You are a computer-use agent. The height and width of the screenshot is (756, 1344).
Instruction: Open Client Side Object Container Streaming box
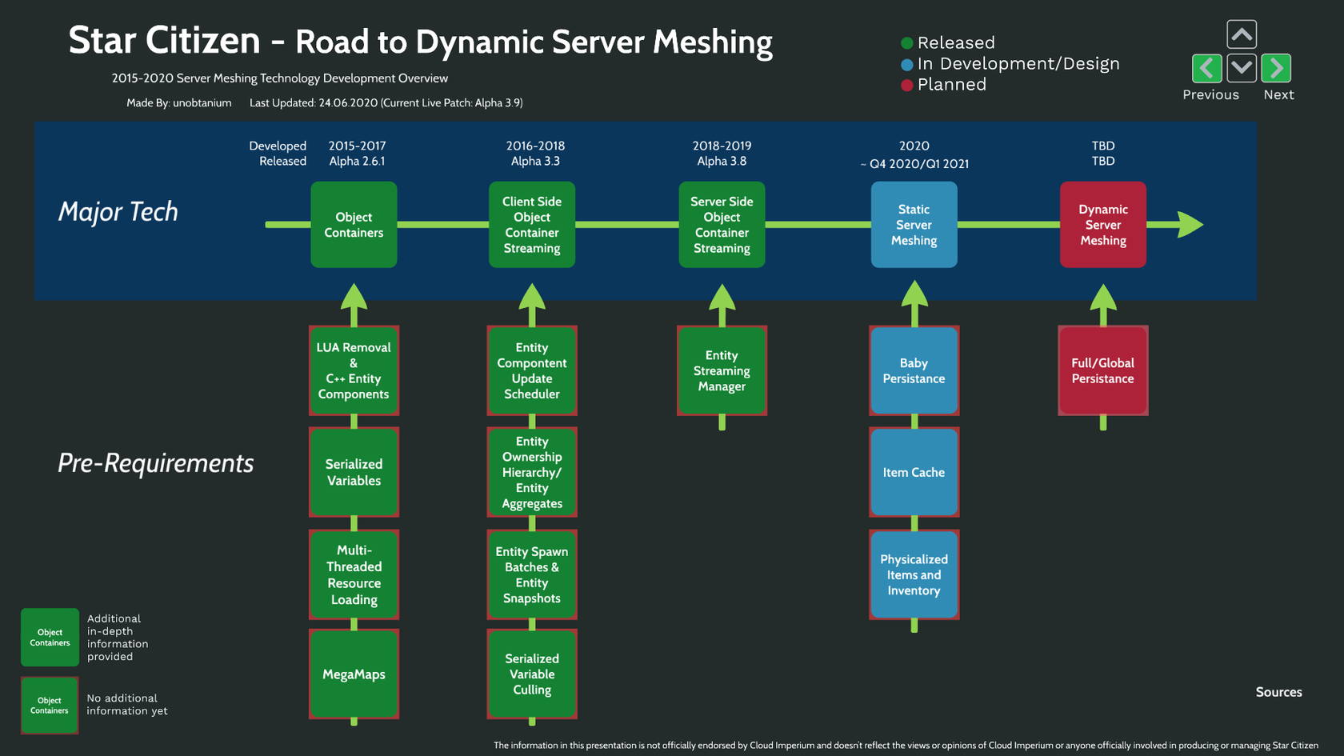(532, 225)
